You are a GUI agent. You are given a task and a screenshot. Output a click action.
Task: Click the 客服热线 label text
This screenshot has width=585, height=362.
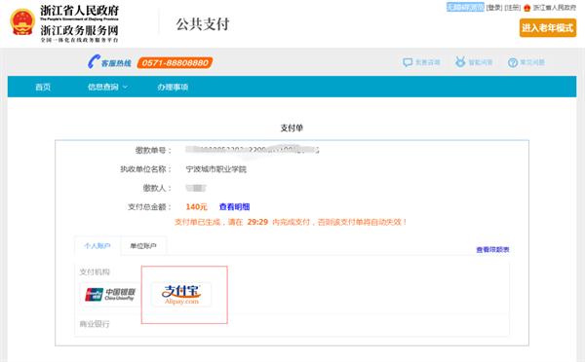click(116, 63)
